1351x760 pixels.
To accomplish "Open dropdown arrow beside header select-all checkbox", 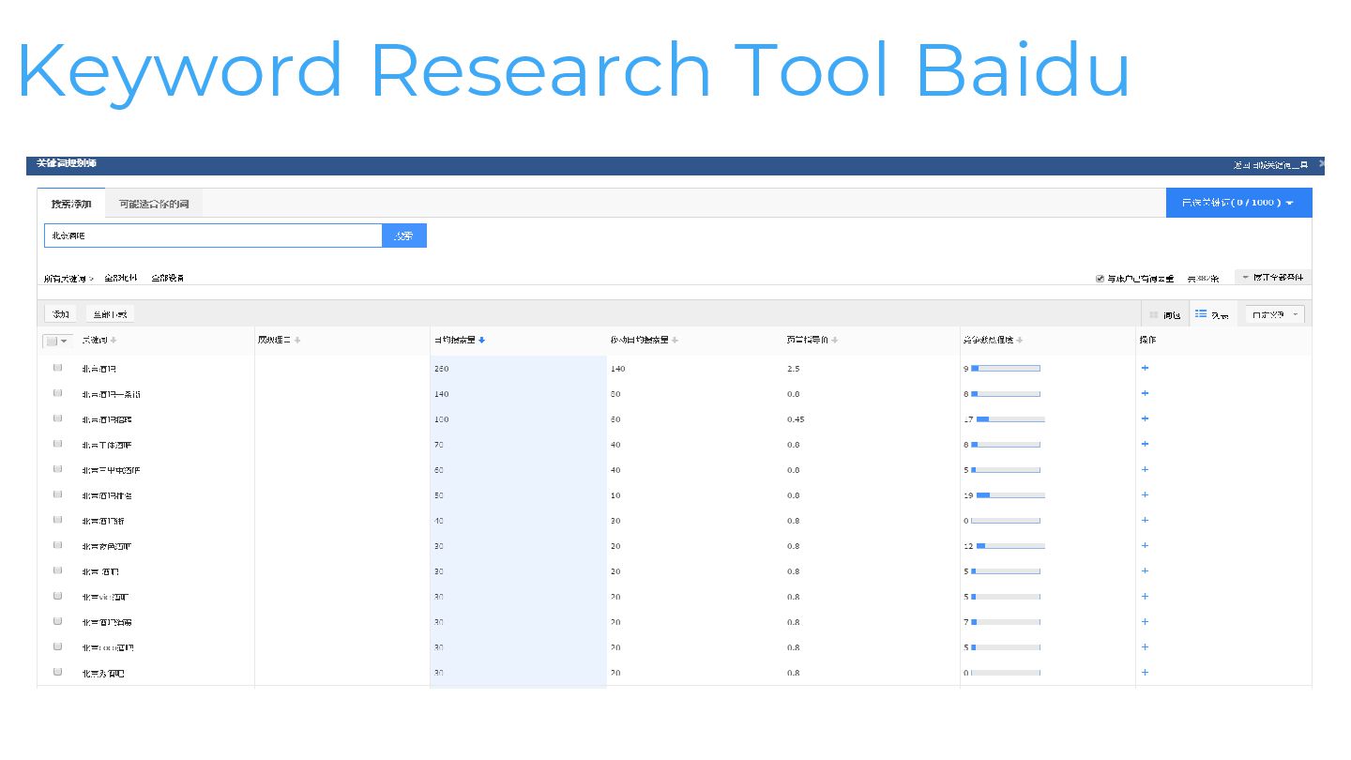I will coord(65,342).
